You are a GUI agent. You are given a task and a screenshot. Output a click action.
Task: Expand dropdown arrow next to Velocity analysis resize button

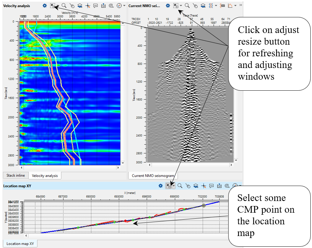[58, 6]
